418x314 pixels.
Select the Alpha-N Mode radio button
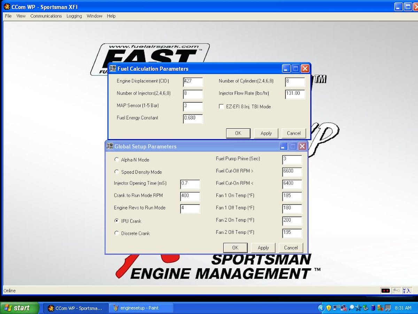pyautogui.click(x=117, y=160)
